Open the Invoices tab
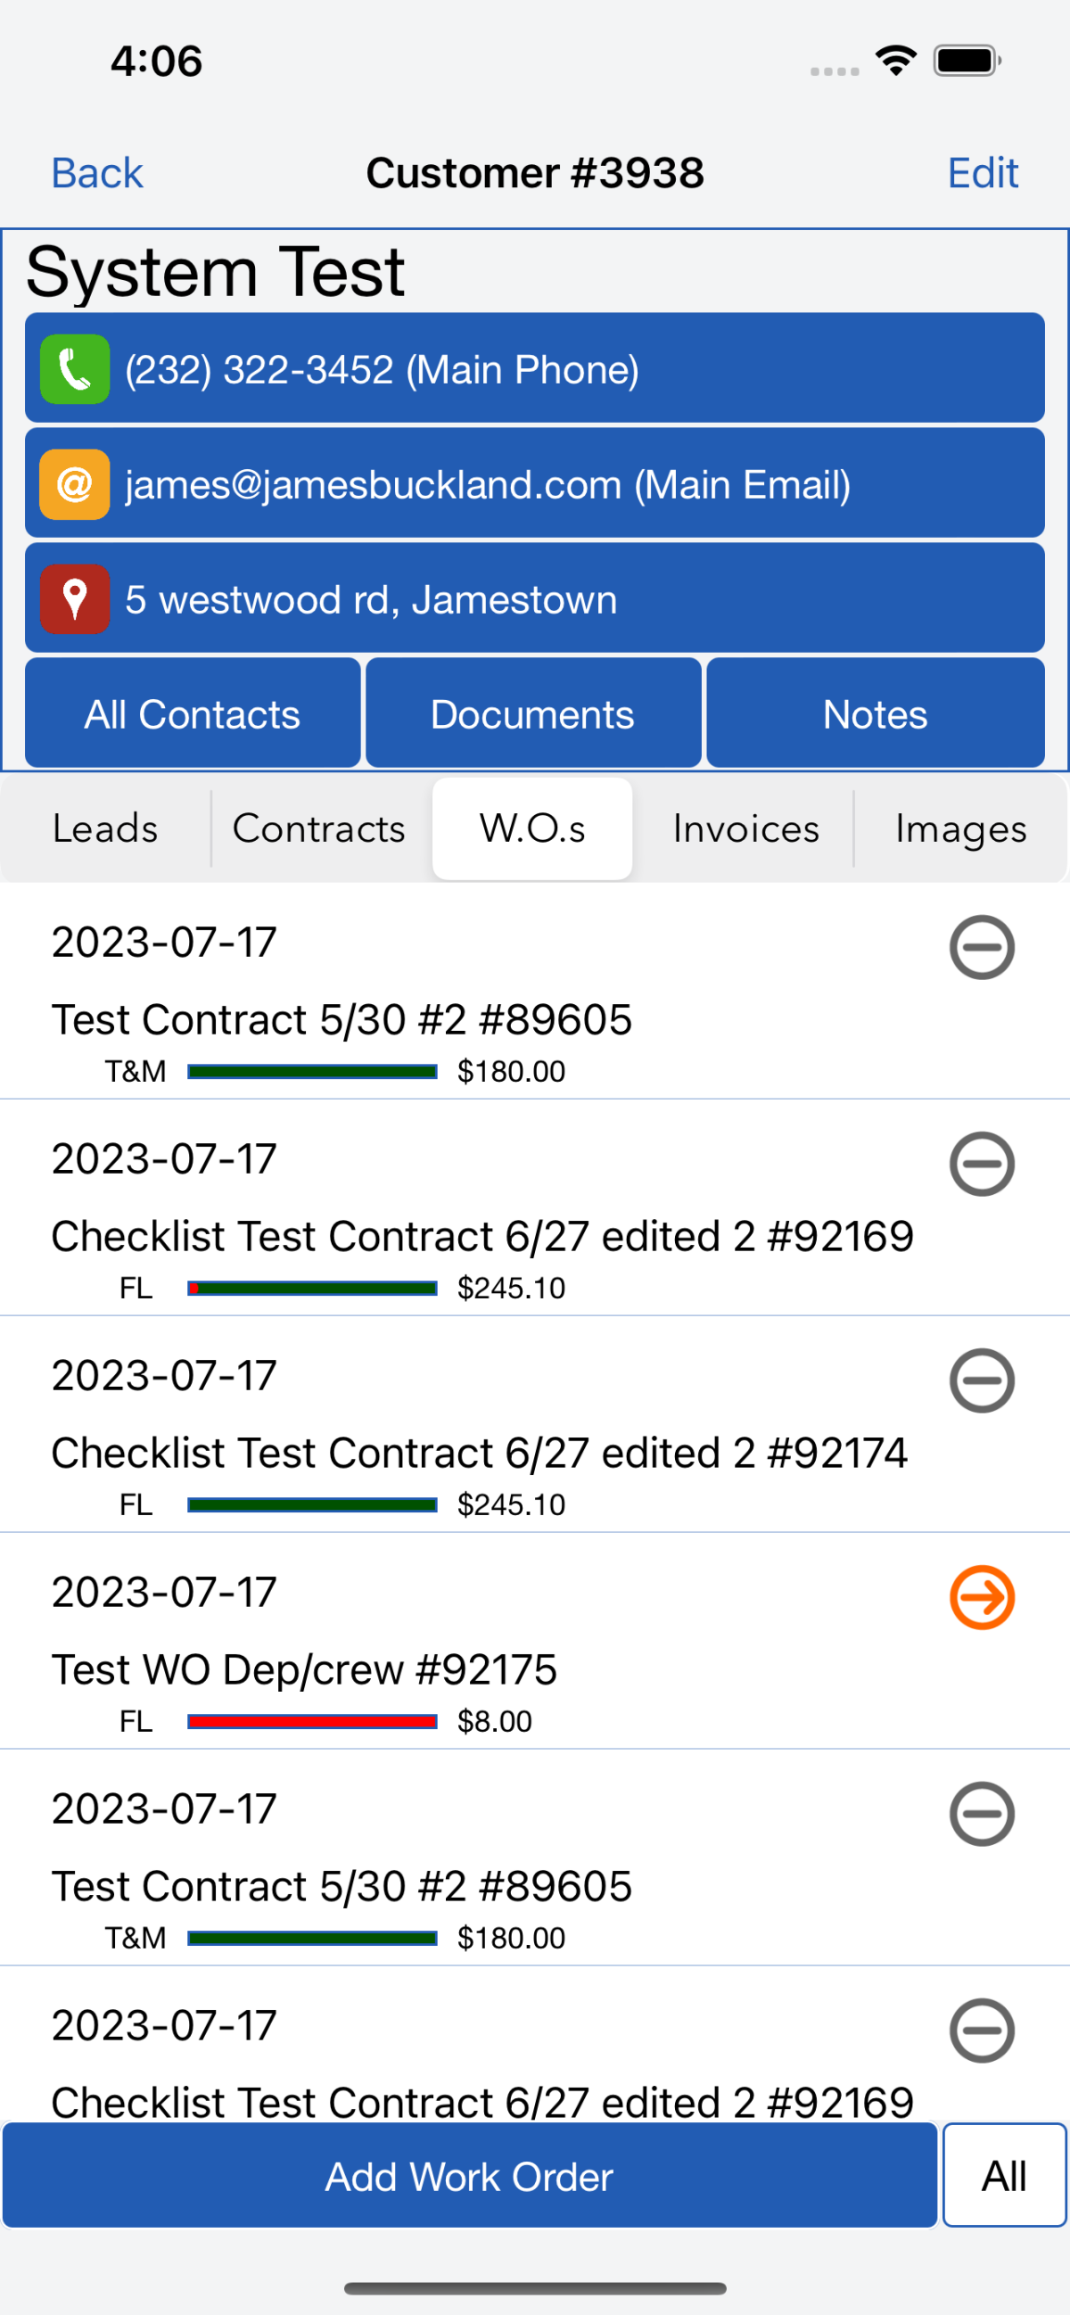 click(x=745, y=828)
